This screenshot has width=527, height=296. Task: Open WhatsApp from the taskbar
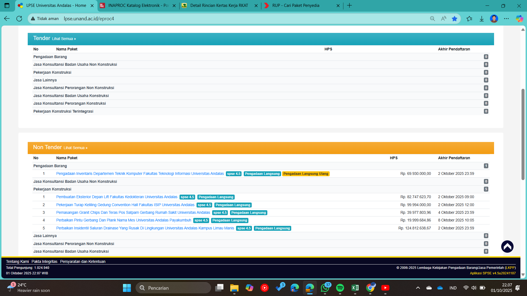click(325, 288)
